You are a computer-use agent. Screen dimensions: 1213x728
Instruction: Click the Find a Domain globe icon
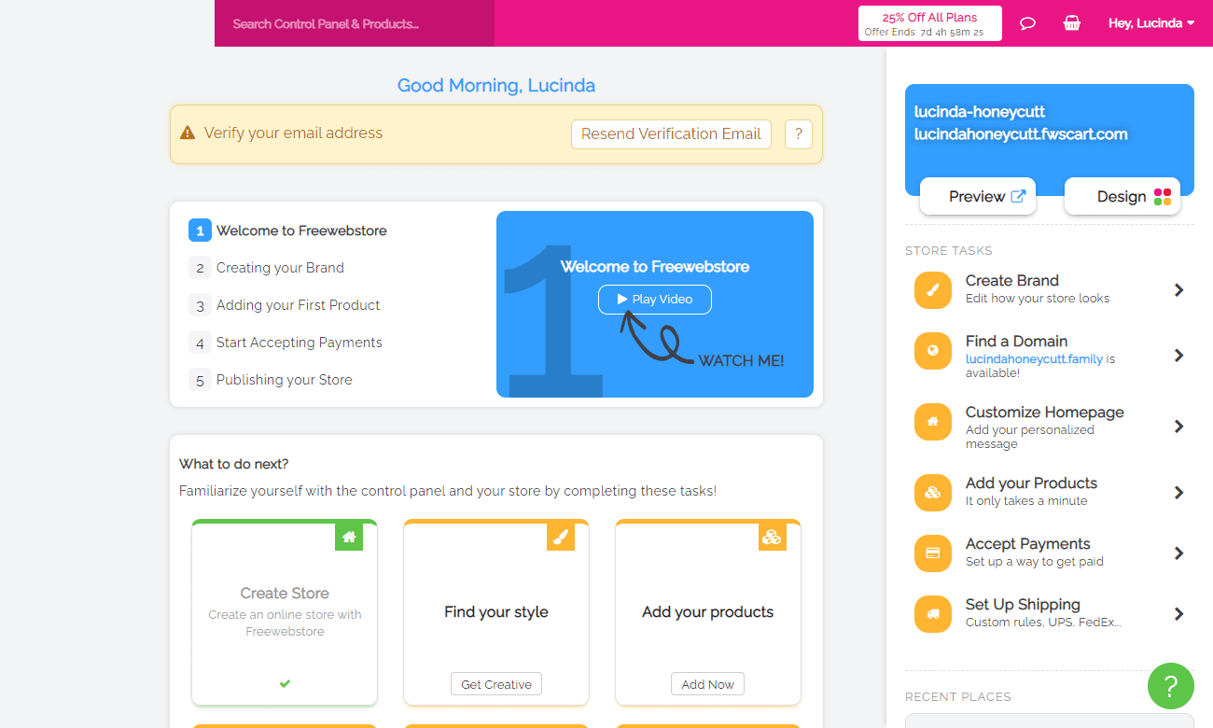coord(932,351)
